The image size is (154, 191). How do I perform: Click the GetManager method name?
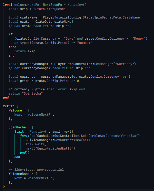(104, 64)
